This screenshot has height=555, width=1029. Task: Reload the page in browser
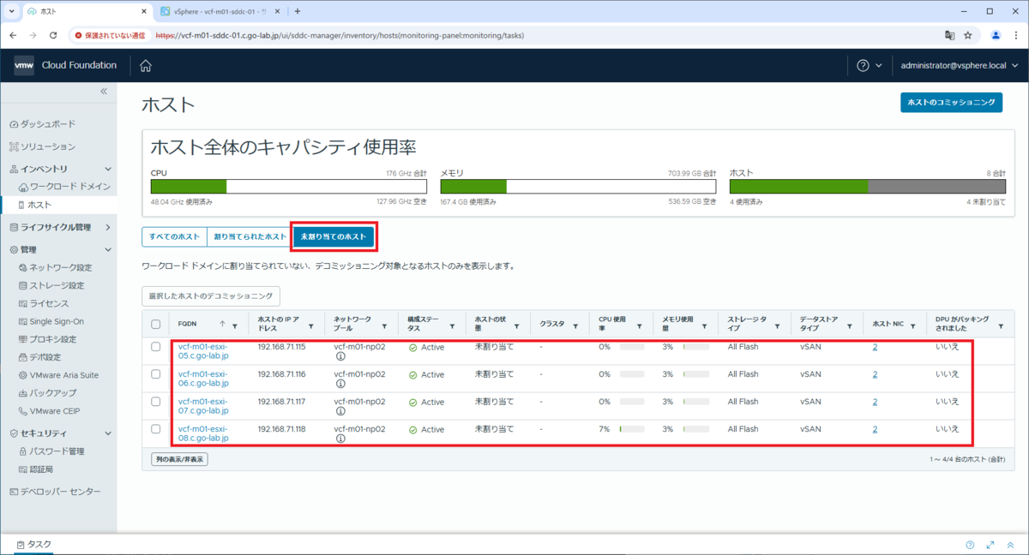click(53, 36)
